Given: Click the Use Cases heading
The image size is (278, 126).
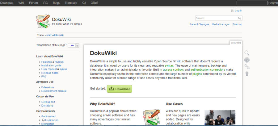Looking at the screenshot, I should click(x=174, y=104).
